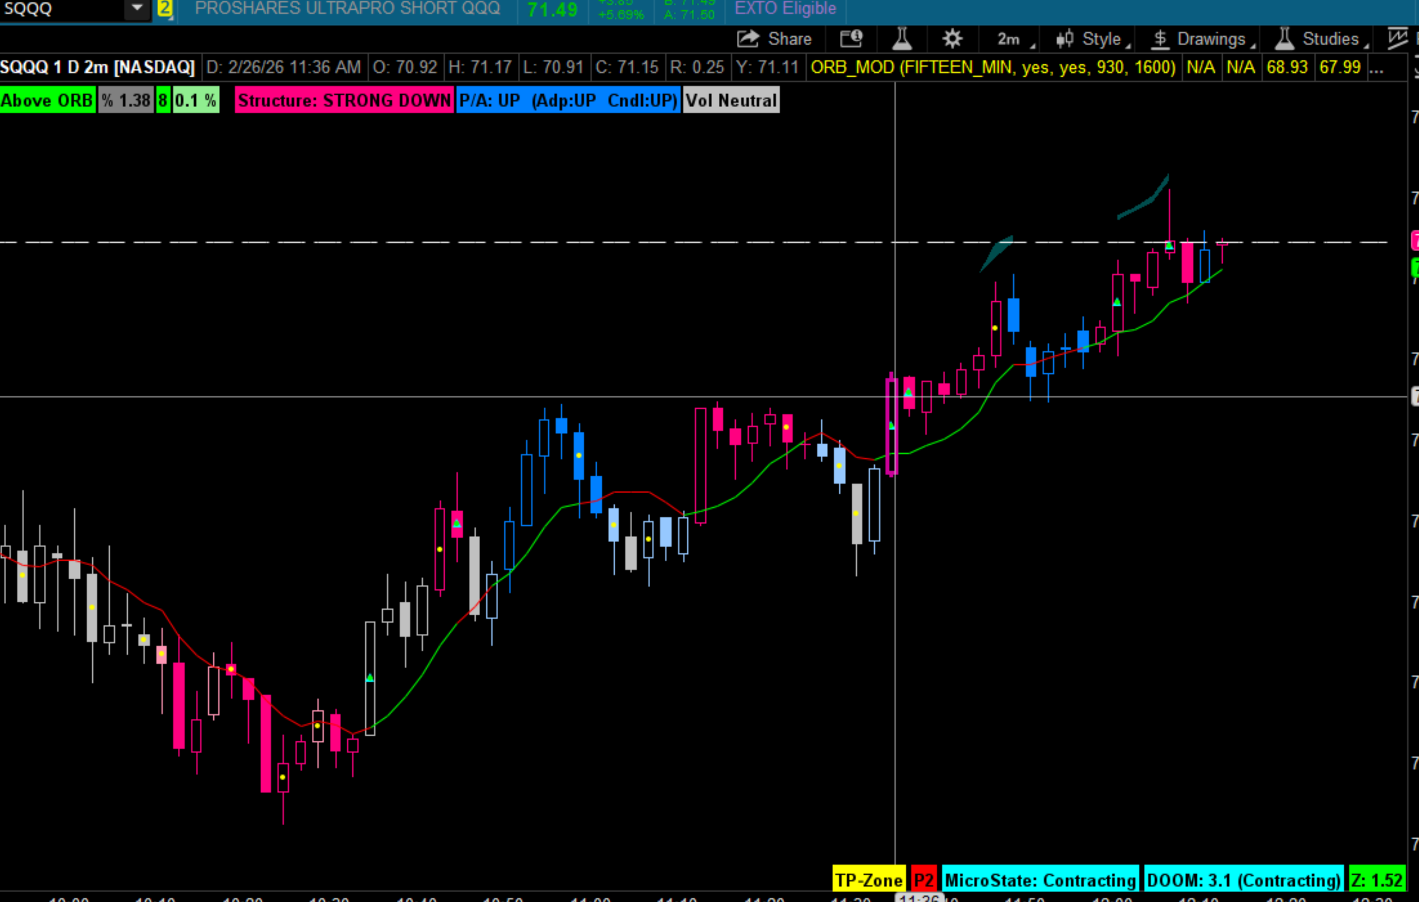The image size is (1419, 902).
Task: Open the chart info window icon
Action: (851, 39)
